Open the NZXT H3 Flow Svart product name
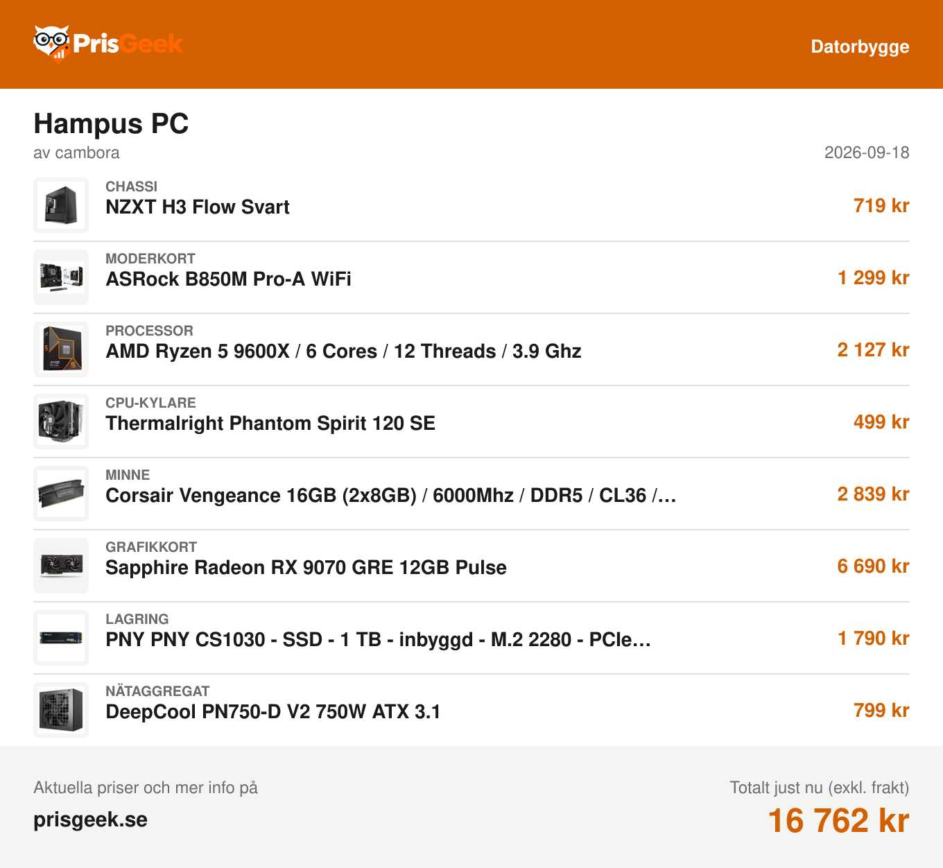This screenshot has height=868, width=943. point(198,207)
